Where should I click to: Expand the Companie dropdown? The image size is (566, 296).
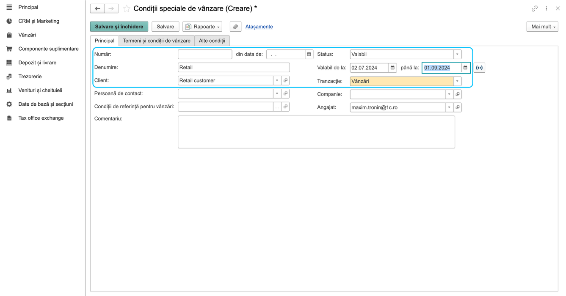click(449, 94)
